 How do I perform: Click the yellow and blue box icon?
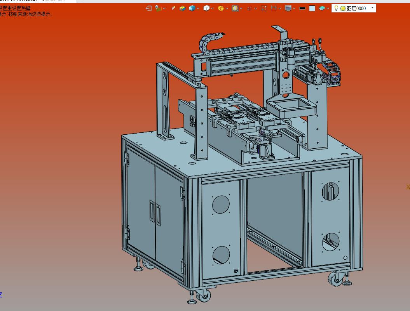182,9
